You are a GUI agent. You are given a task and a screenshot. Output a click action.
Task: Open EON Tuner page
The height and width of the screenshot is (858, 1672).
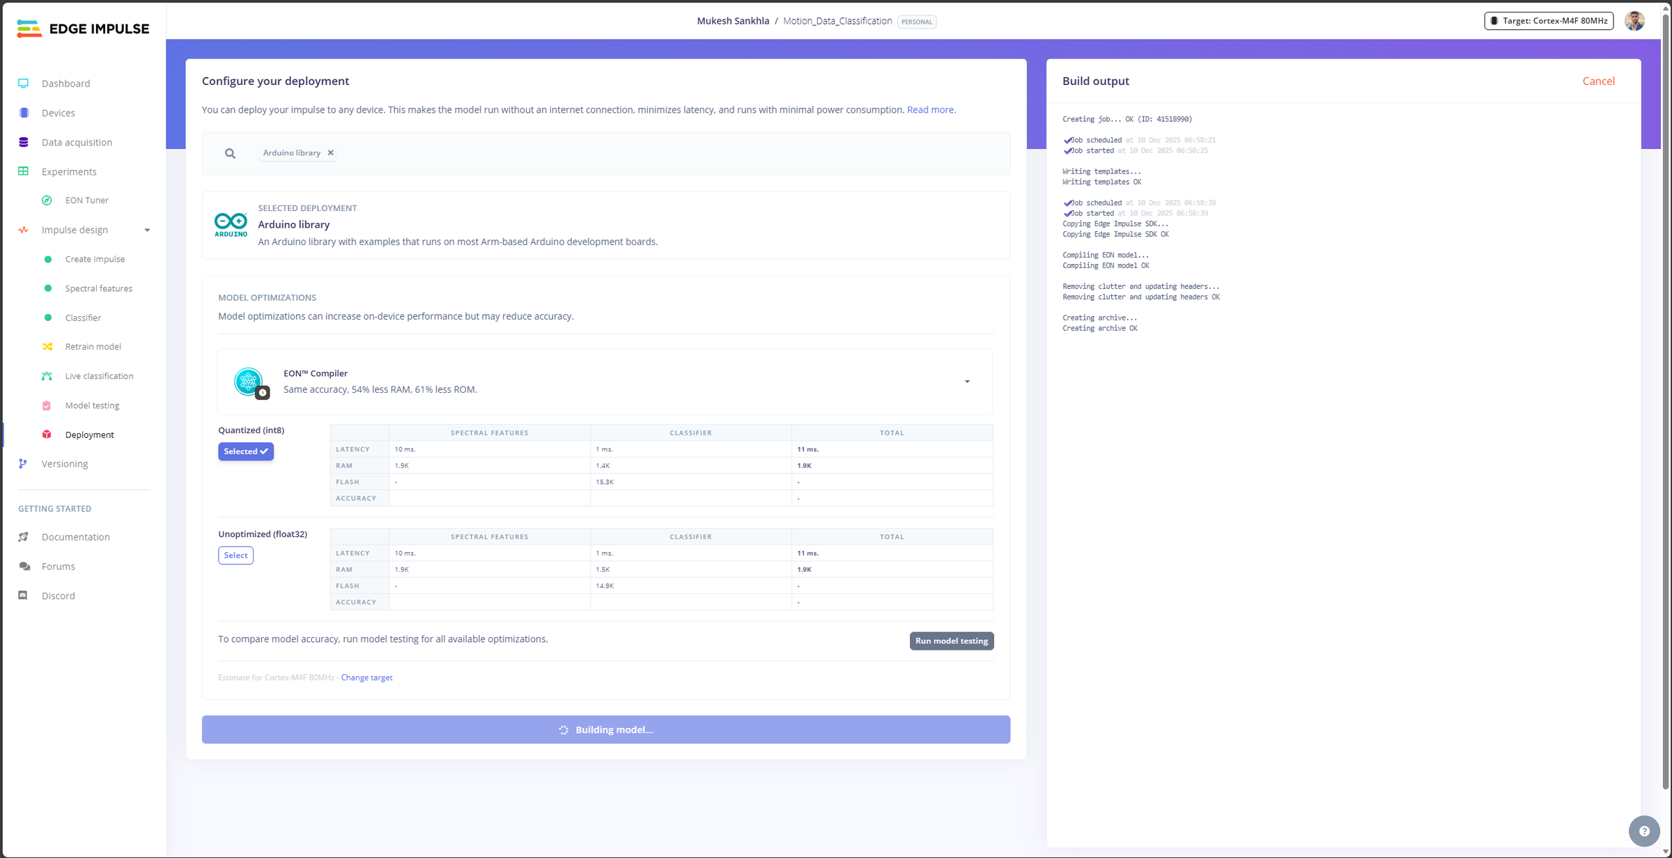click(x=87, y=201)
